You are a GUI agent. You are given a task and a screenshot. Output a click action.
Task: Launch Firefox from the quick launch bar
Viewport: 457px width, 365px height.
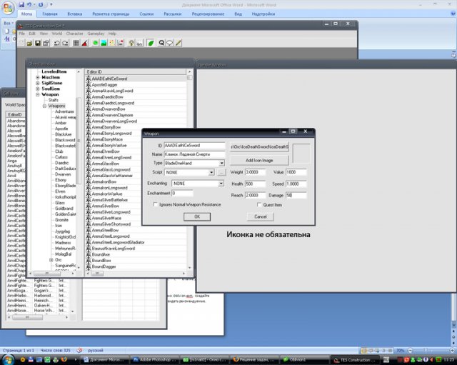(64, 360)
